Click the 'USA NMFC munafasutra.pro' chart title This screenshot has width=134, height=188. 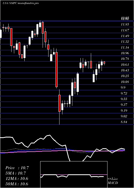click(x=21, y=3)
